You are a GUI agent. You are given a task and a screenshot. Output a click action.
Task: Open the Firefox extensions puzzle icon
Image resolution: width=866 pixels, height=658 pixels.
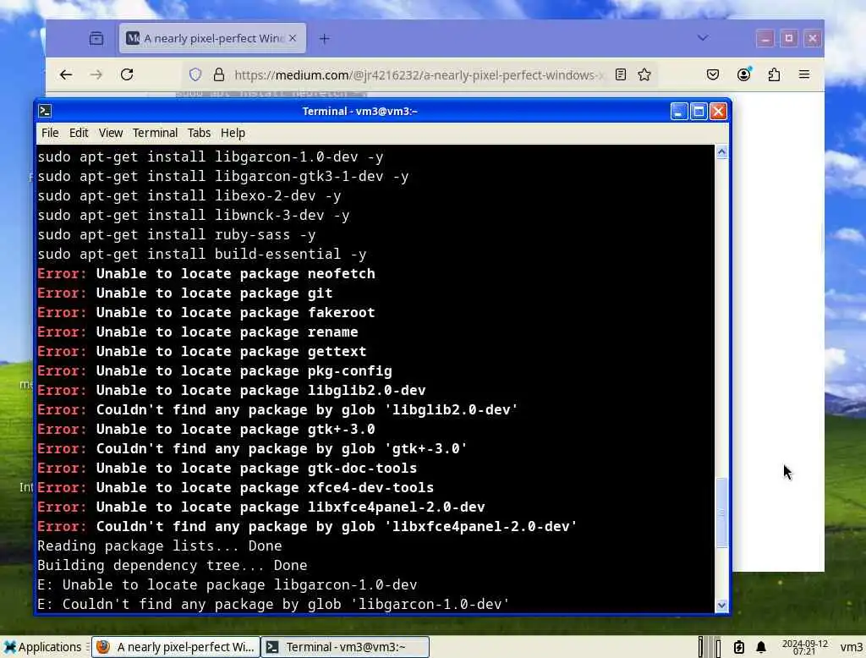tap(775, 74)
